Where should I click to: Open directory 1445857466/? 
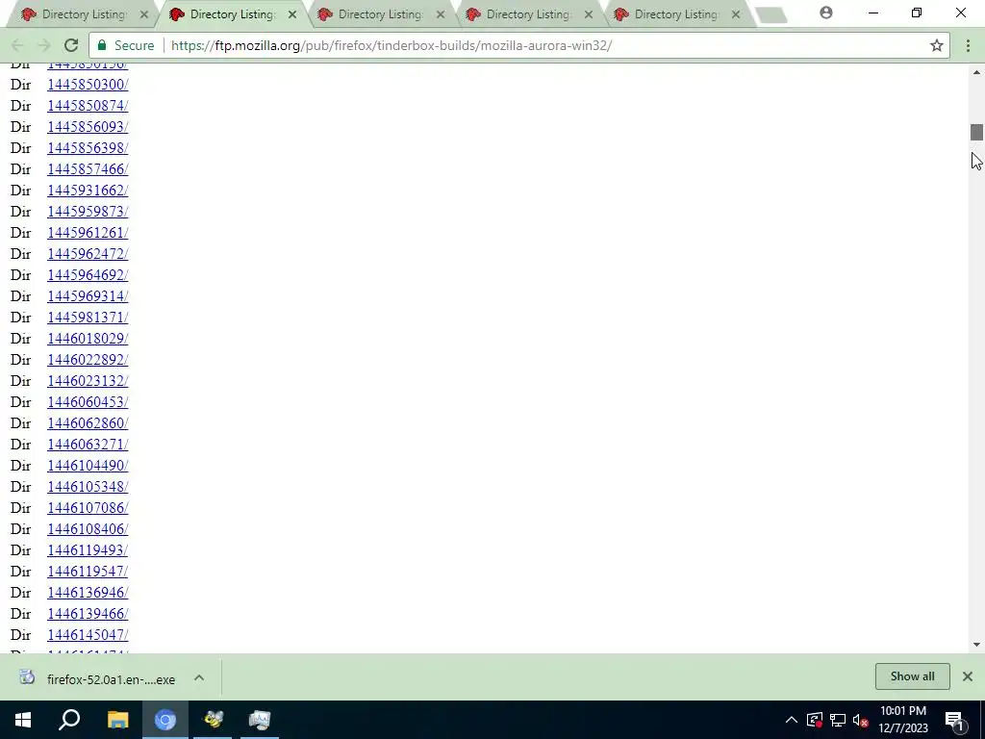pyautogui.click(x=88, y=169)
